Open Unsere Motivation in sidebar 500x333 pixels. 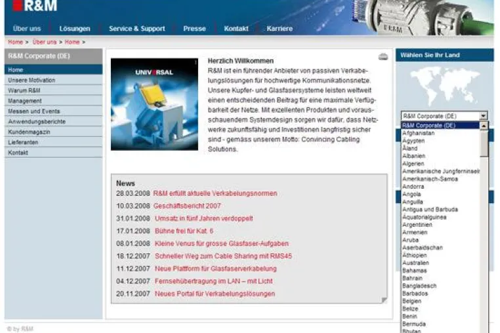coord(54,80)
